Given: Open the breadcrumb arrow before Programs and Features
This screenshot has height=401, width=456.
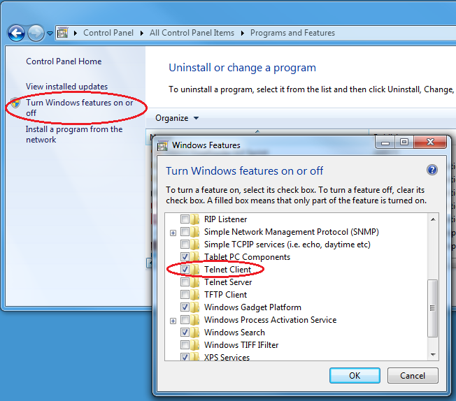Looking at the screenshot, I should pos(243,33).
